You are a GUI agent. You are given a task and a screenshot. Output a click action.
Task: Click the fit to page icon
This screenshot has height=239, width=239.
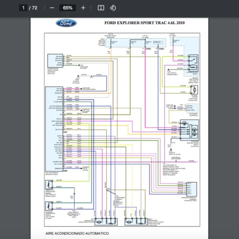pos(101,8)
